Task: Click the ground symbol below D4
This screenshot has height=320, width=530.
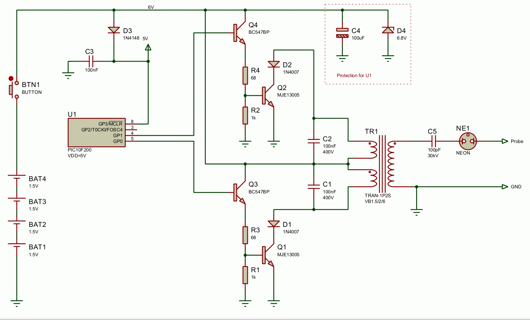Action: (388, 58)
